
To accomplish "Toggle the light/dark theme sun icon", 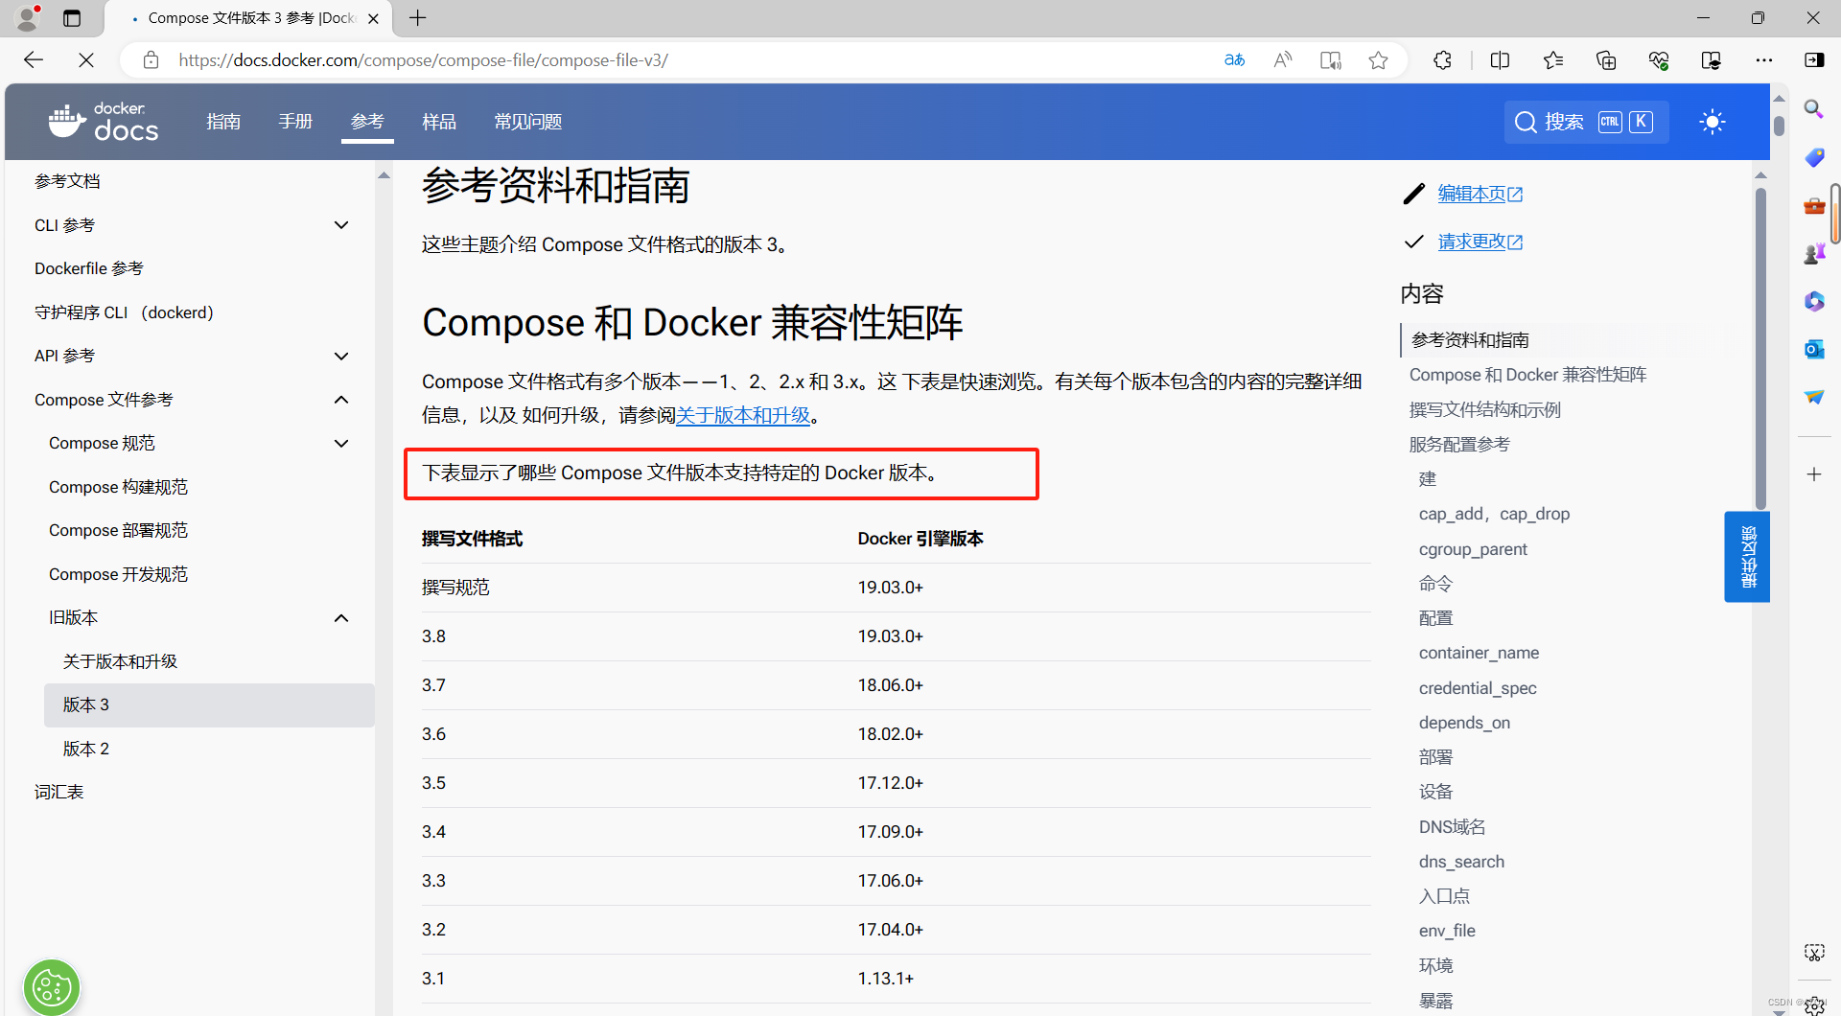I will click(1713, 122).
